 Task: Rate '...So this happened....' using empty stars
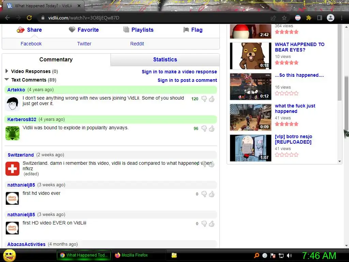(x=286, y=93)
